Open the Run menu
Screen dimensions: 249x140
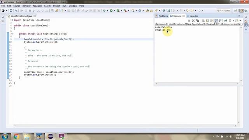coord(64,6)
